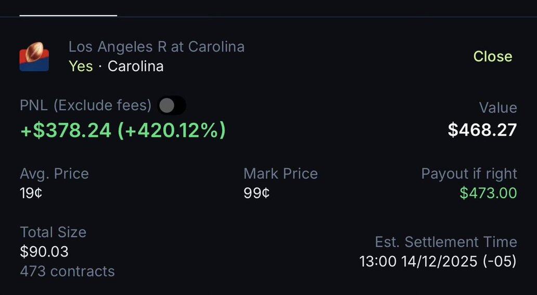The width and height of the screenshot is (537, 295).
Task: Click the PNL (Exclude fees) label
Action: point(85,106)
